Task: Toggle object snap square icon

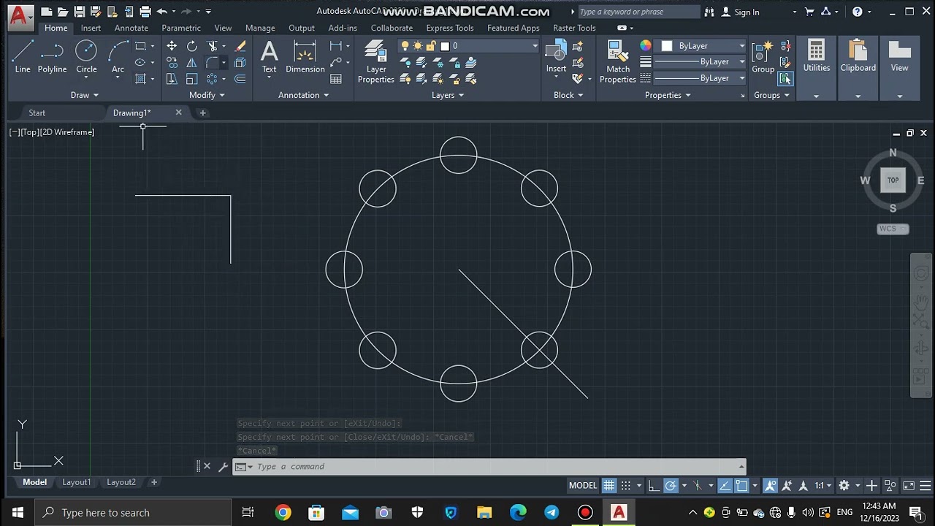Action: click(x=741, y=485)
